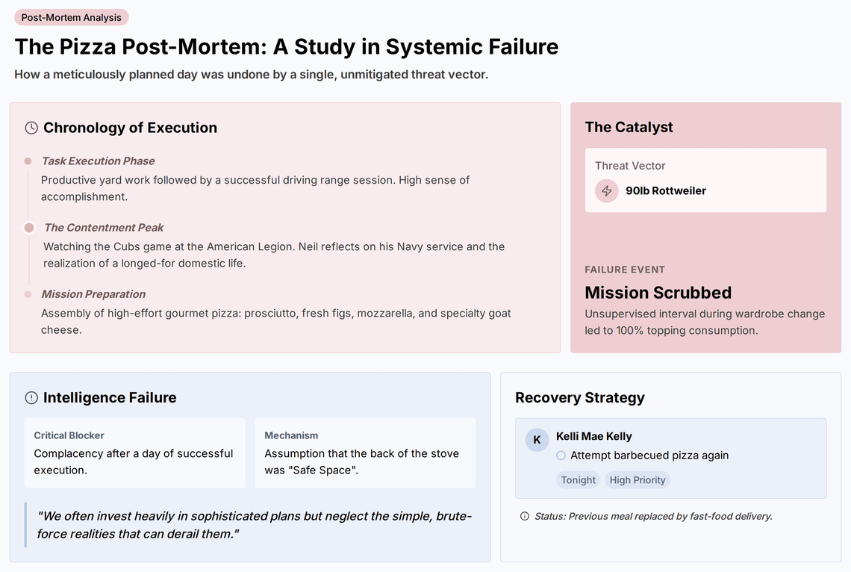The image size is (851, 572).
Task: Select the Task Execution Phase timeline dot
Action: click(28, 161)
